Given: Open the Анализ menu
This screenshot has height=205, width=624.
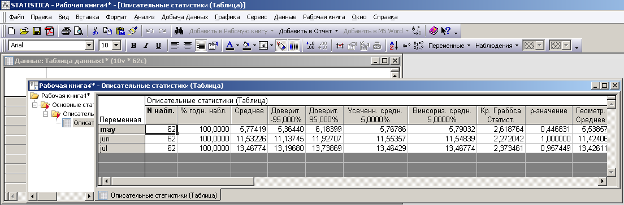Looking at the screenshot, I should point(144,17).
